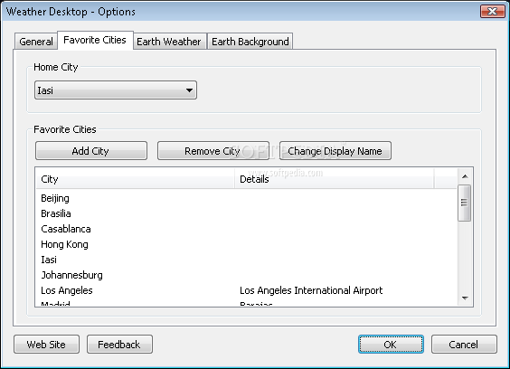Click Los Angeles International Airport details cell
Screen dimensions: 510x369
(x=311, y=290)
